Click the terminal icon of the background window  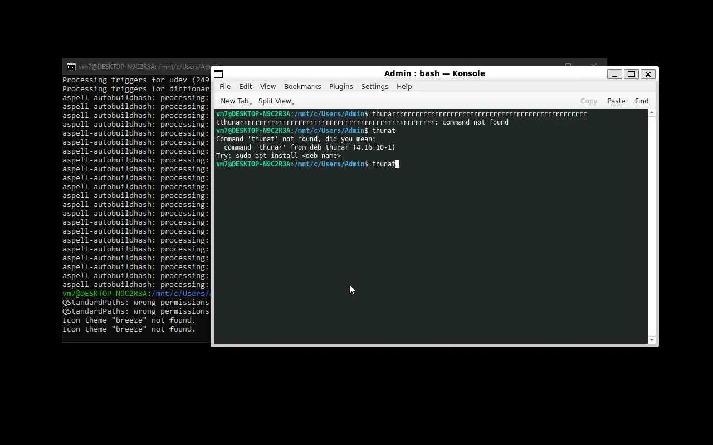coord(71,67)
